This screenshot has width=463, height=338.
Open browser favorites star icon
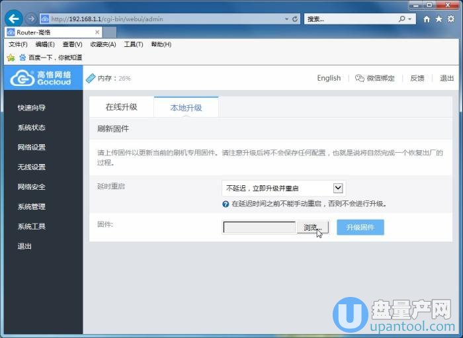[x=439, y=19]
